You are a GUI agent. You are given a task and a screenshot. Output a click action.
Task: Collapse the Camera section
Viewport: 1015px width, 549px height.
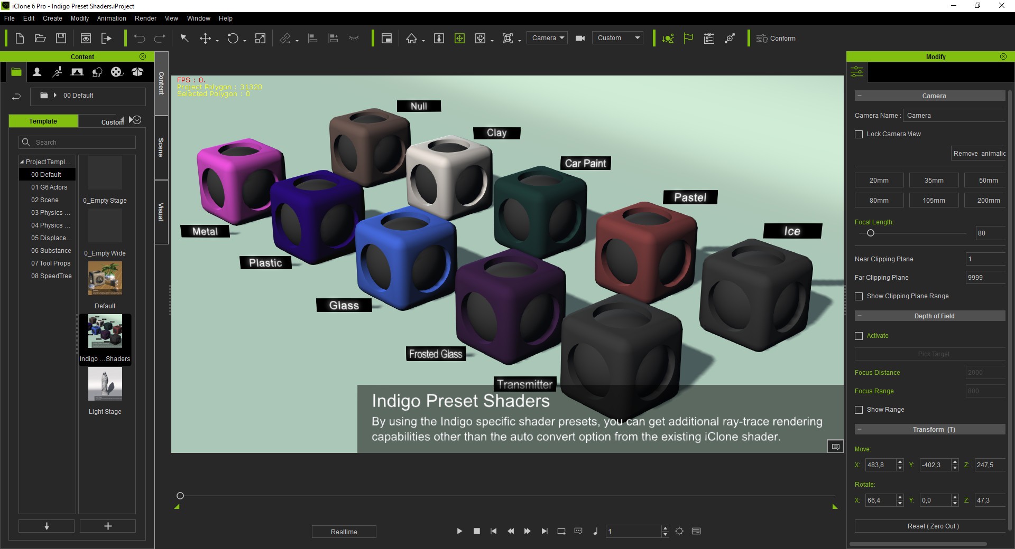tap(860, 96)
